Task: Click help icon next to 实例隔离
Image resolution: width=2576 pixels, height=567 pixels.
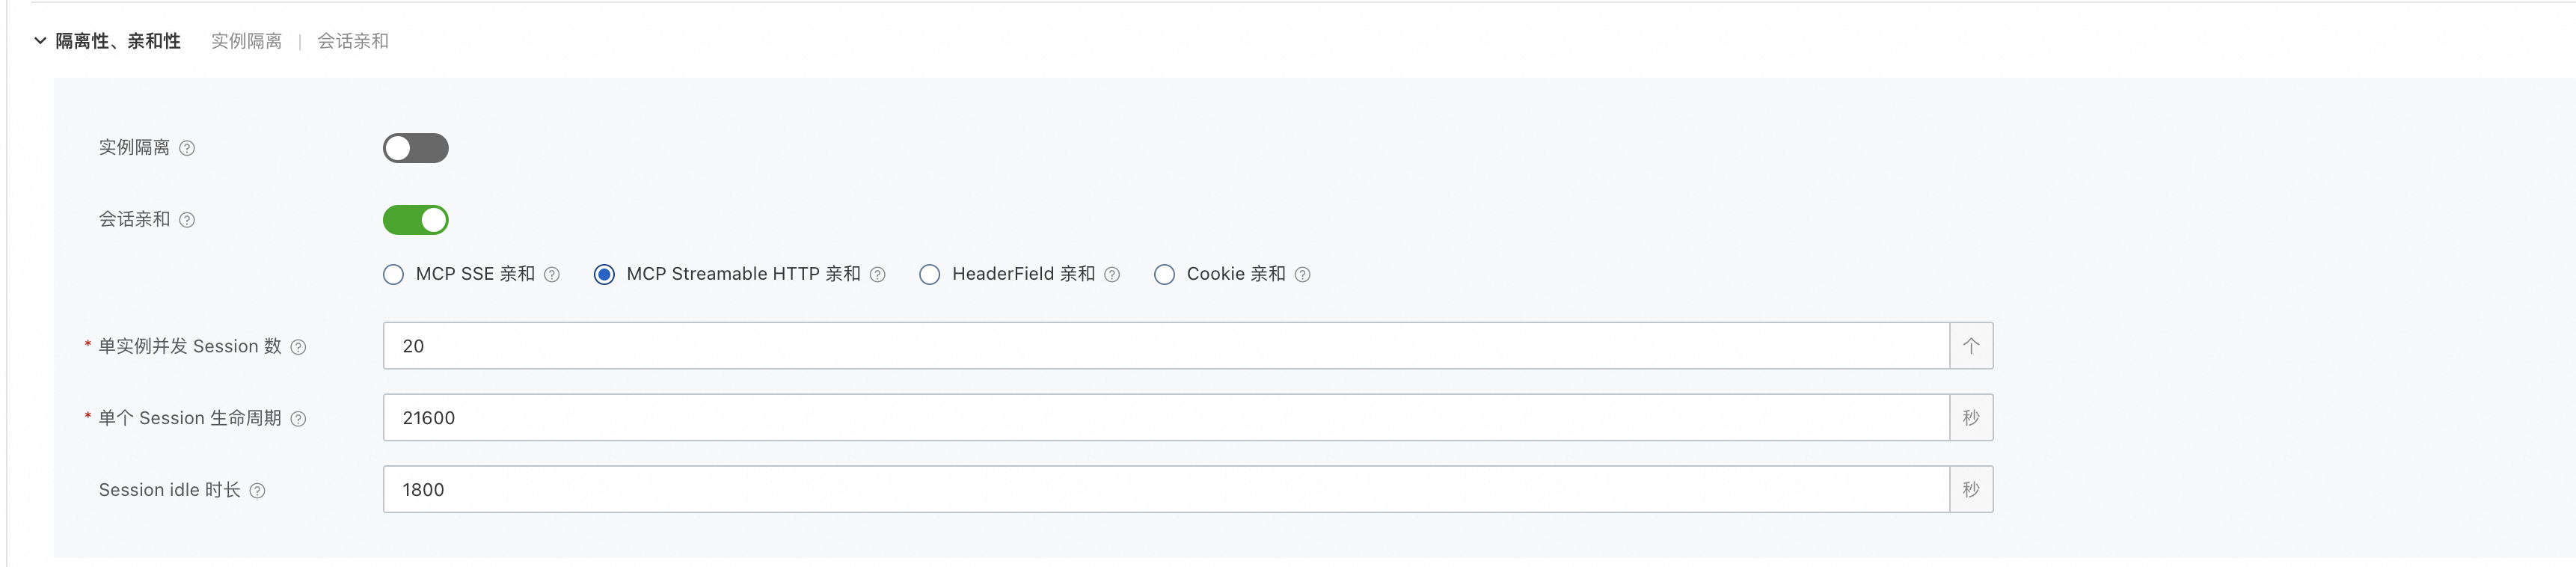Action: tap(187, 148)
